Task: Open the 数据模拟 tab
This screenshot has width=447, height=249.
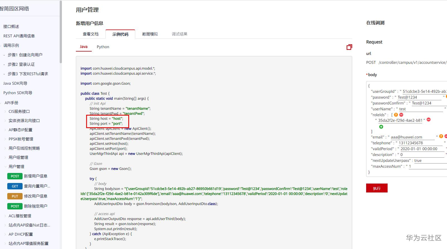Action: (150, 34)
